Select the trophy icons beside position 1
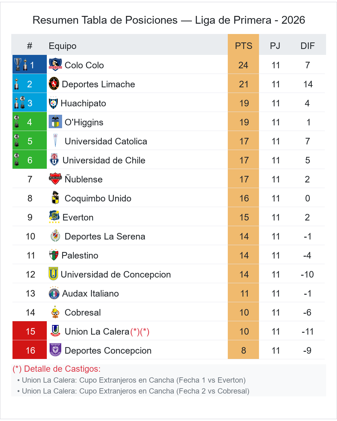Image resolution: width=337 pixels, height=421 pixels. point(21,65)
